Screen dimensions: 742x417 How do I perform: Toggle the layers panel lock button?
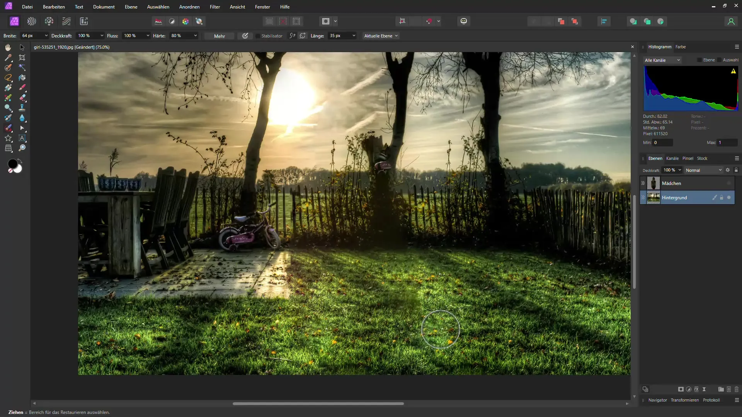pyautogui.click(x=736, y=170)
